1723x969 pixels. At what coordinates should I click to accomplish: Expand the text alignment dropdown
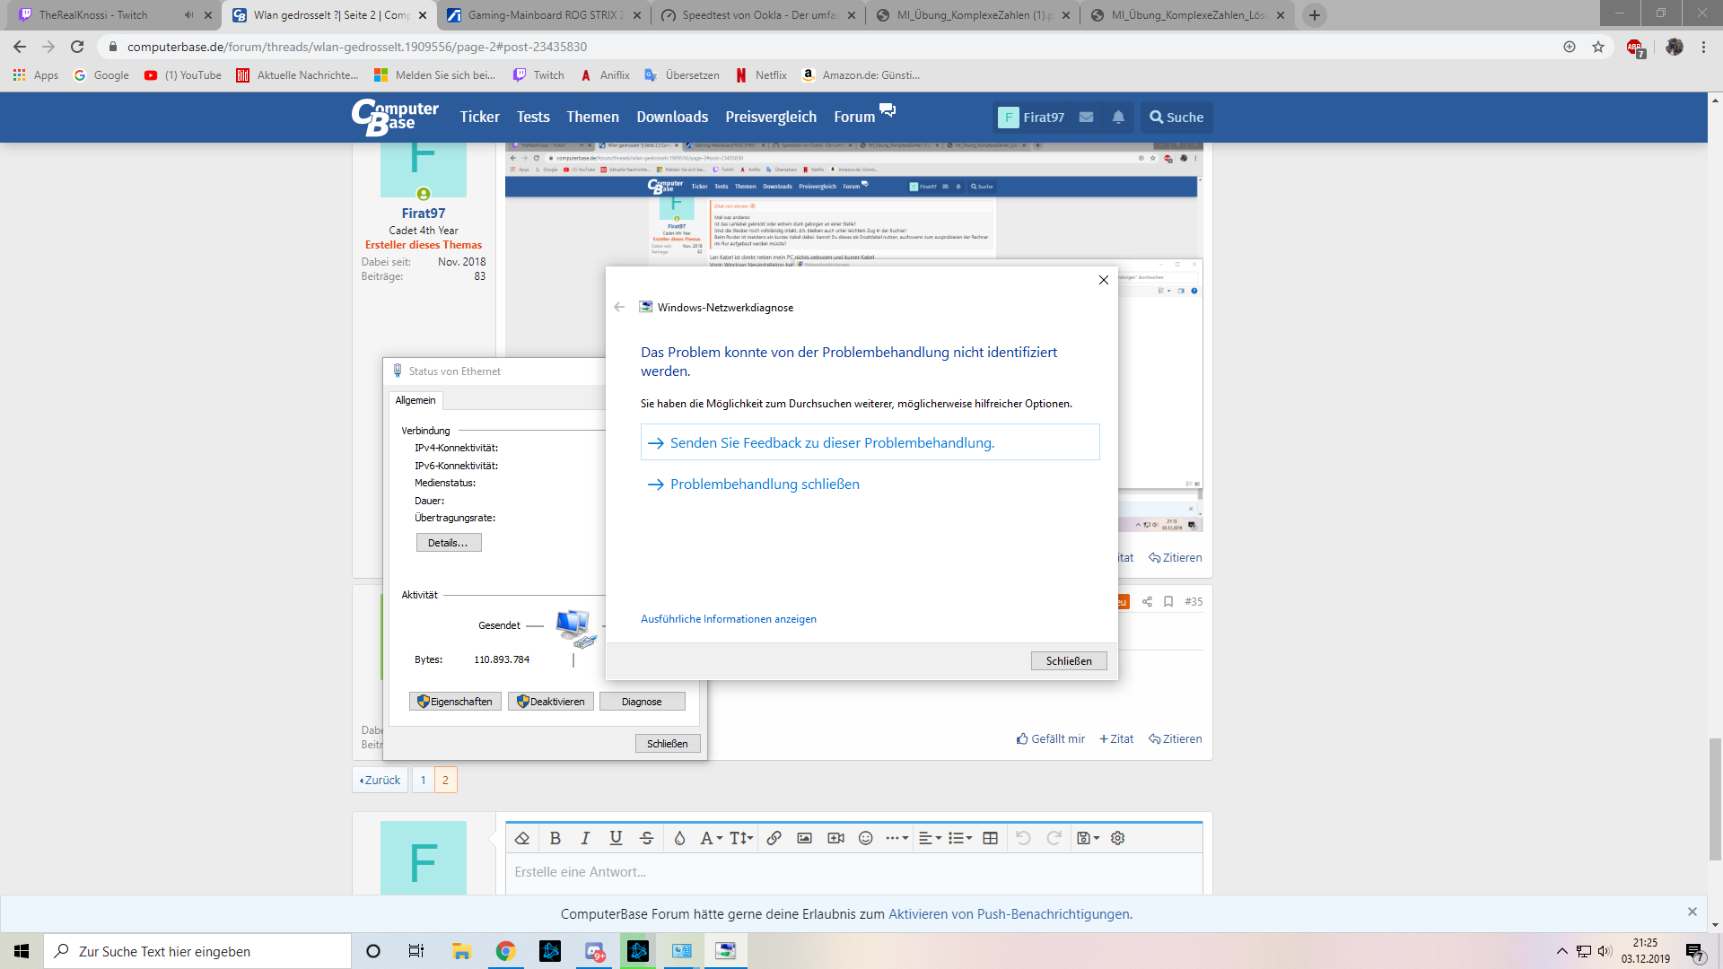pyautogui.click(x=930, y=838)
